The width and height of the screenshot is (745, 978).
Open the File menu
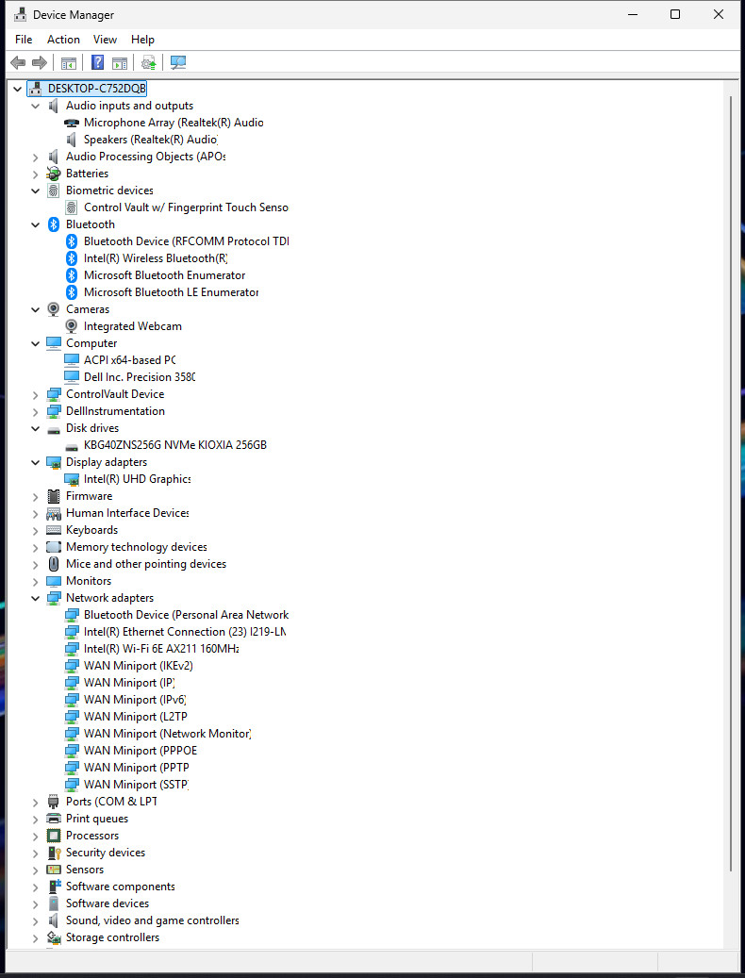24,40
